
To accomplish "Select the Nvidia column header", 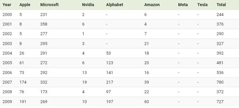I will point(88,5).
